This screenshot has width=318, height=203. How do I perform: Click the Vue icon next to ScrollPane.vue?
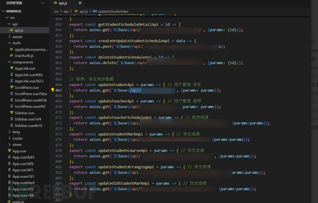pyautogui.click(x=11, y=87)
